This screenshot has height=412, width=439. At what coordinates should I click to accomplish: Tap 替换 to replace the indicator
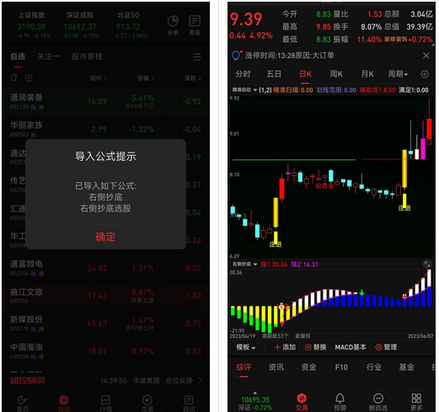click(315, 347)
